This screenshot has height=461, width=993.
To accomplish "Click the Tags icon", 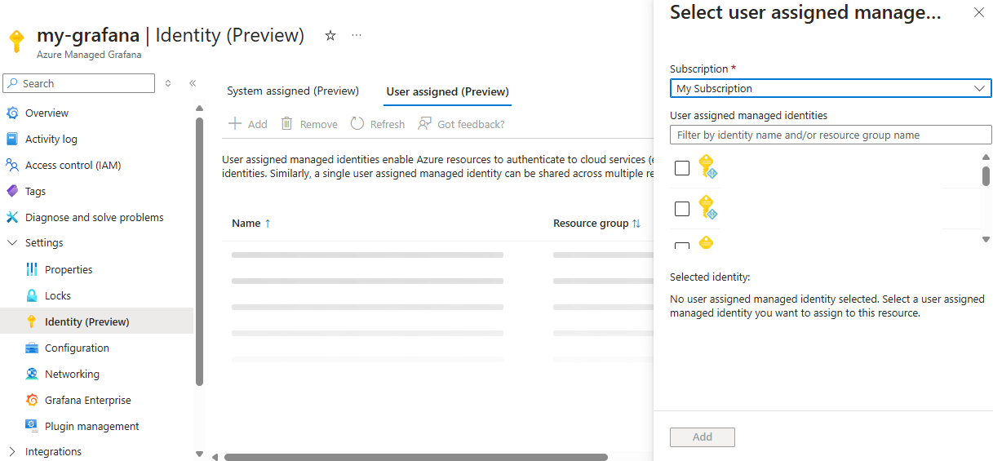I will pos(12,191).
